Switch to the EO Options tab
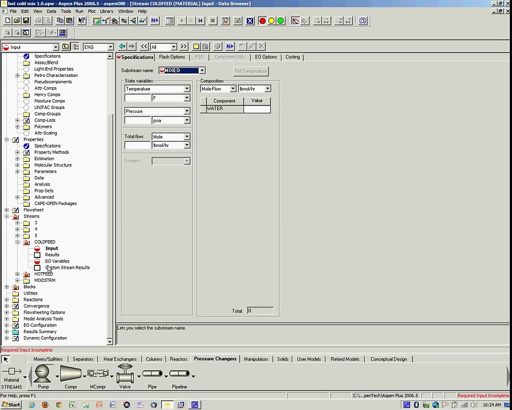This screenshot has height=410, width=512. pyautogui.click(x=266, y=57)
